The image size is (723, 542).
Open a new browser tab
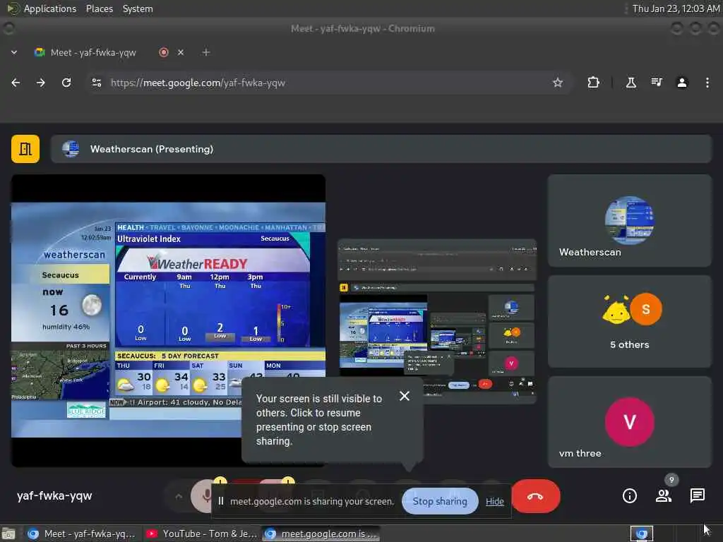click(x=206, y=52)
